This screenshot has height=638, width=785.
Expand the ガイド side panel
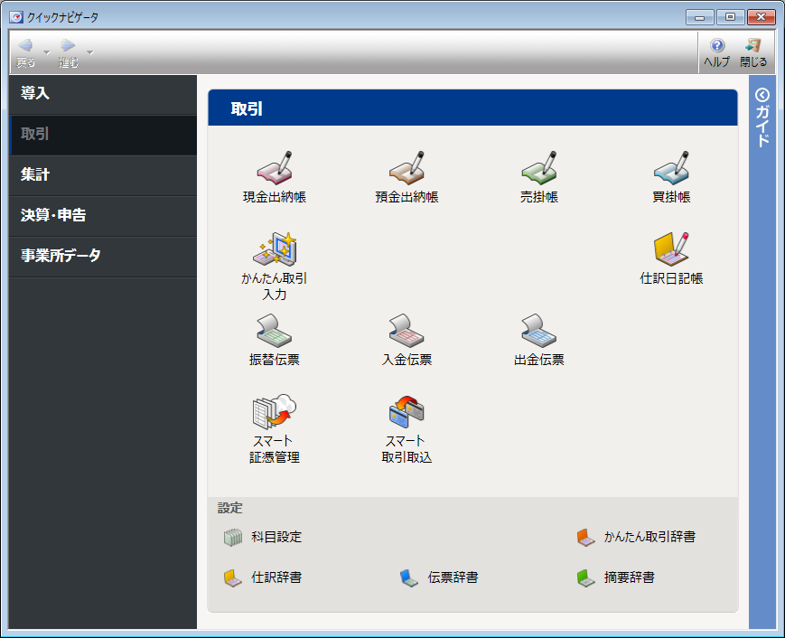pos(762,118)
